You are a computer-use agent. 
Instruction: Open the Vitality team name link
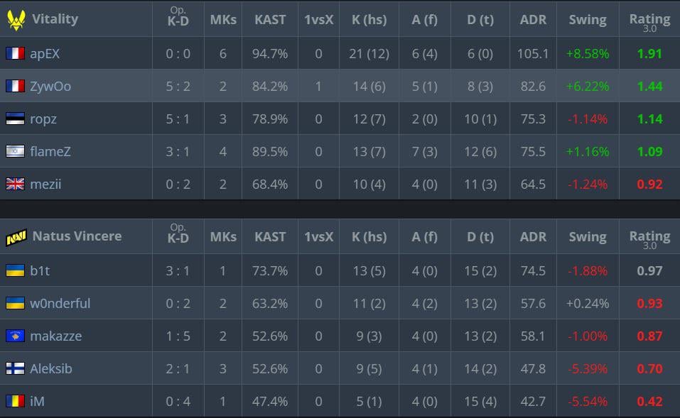(55, 19)
